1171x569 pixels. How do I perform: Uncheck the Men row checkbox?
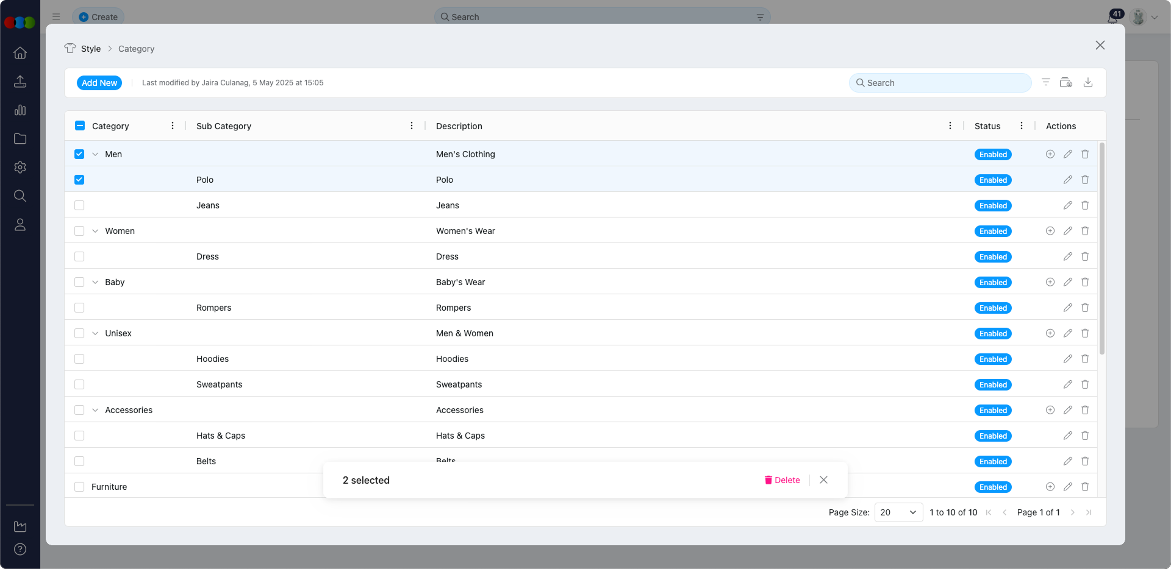79,154
